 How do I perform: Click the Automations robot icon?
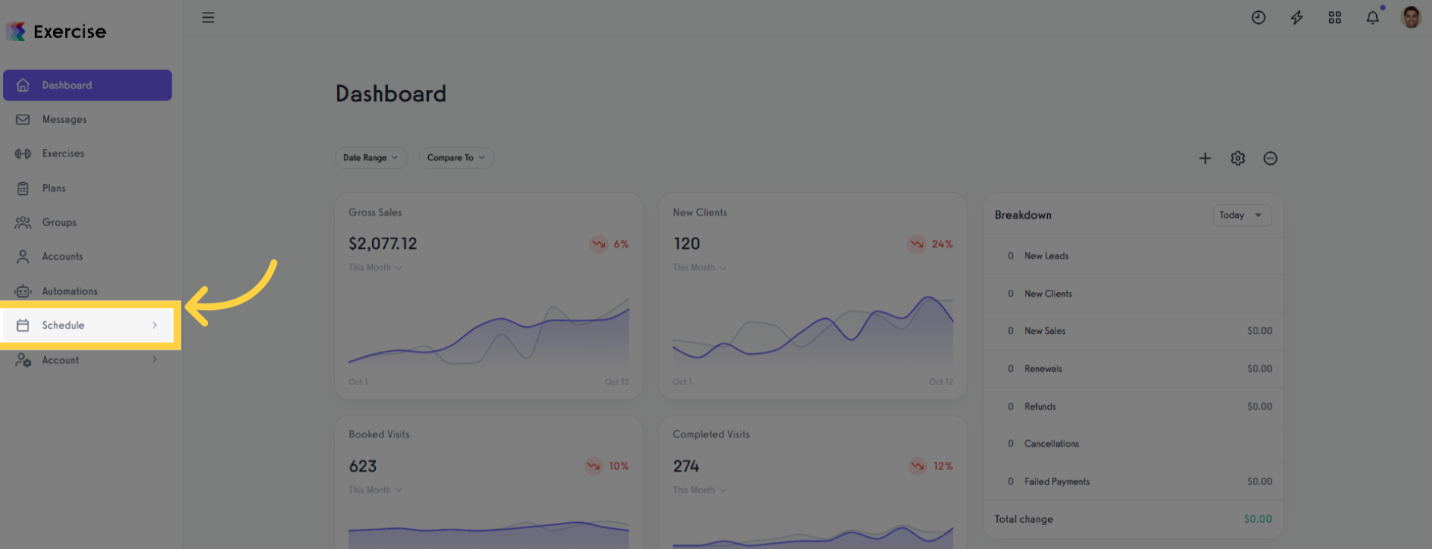click(x=23, y=291)
